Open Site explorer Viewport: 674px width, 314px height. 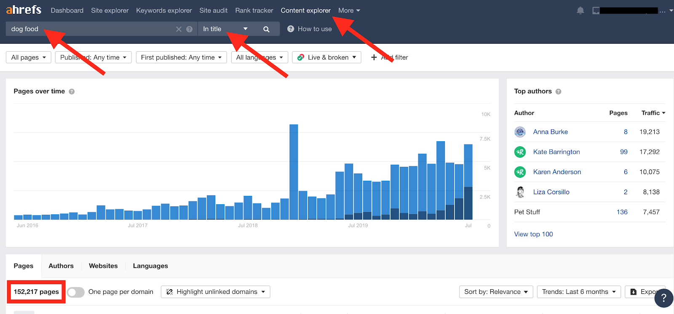pyautogui.click(x=110, y=11)
